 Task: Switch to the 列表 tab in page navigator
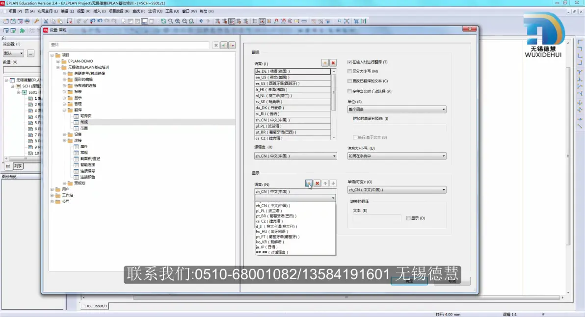[18, 166]
